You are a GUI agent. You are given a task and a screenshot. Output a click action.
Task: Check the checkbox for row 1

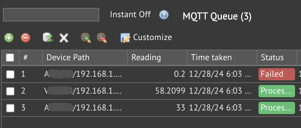click(10, 74)
